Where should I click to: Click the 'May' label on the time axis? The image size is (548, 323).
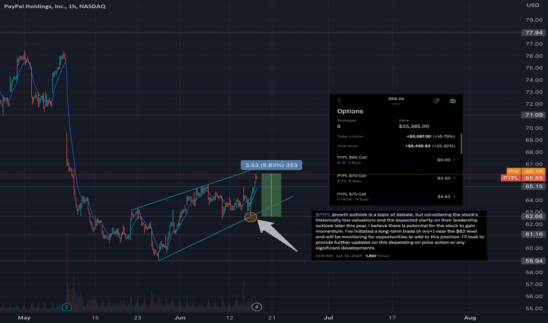click(x=24, y=318)
